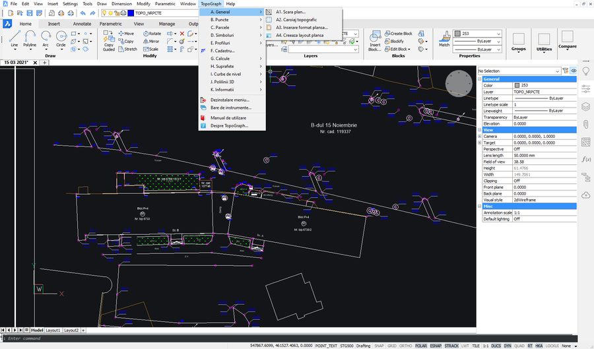Viewport: 594px width, 349px height.
Task: Toggle ESNAP in the status bar
Action: 436,345
